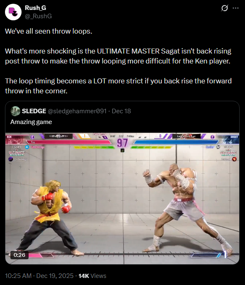The image size is (245, 285).
Task: Click Sagat's Ultimate Master rank badge
Action: pyautogui.click(x=228, y=153)
